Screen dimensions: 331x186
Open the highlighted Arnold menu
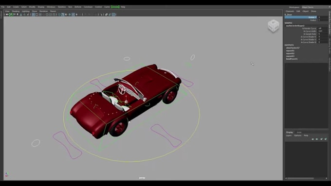pyautogui.click(x=115, y=7)
